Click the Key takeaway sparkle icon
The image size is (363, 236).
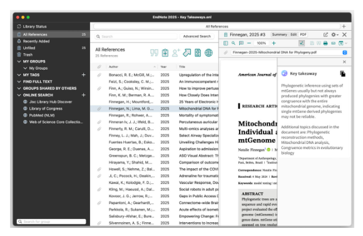(284, 73)
